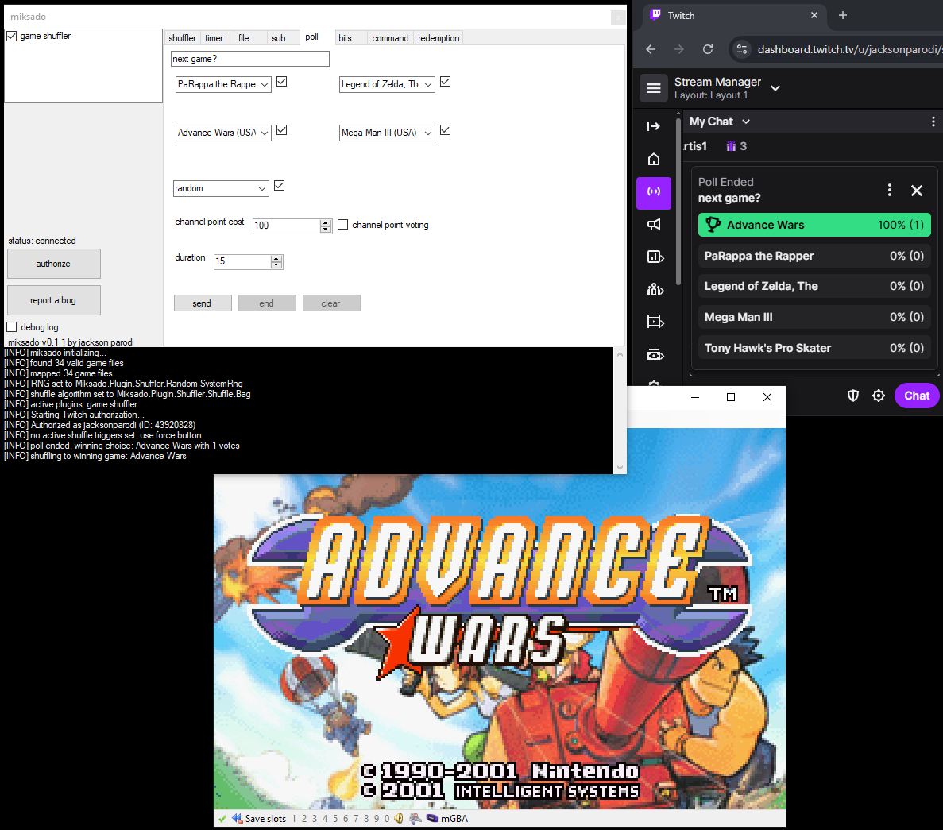This screenshot has height=830, width=943.
Task: Open the shield mod tools icon in chat
Action: pos(852,396)
